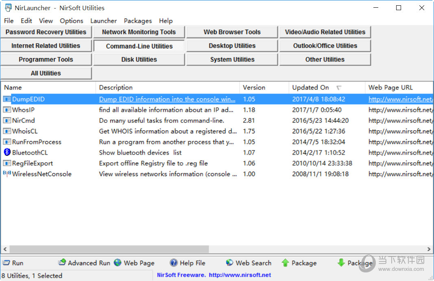This screenshot has height=281, width=434.
Task: Click "8 Utilities, 1 Selected" status text
Action: (32, 276)
